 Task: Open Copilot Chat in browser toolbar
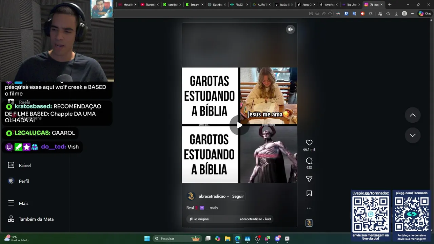(425, 14)
